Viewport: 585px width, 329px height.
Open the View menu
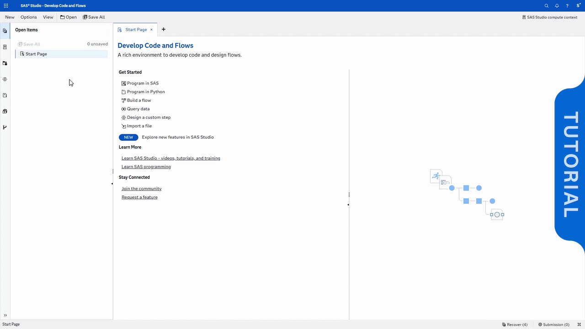tap(48, 17)
